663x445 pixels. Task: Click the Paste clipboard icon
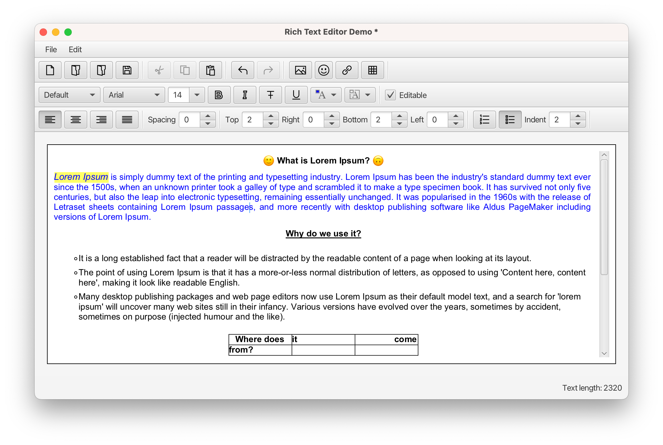tap(211, 70)
